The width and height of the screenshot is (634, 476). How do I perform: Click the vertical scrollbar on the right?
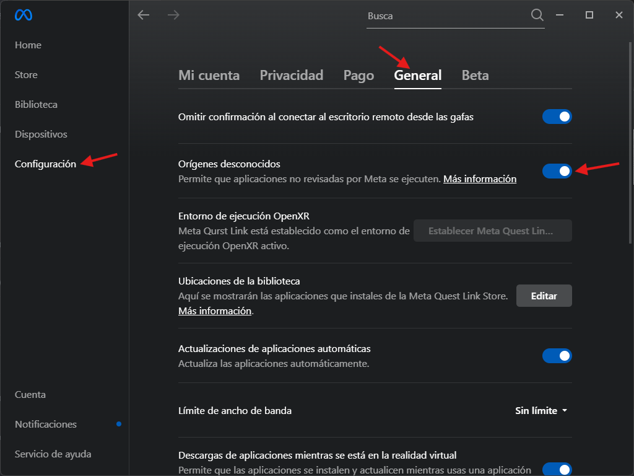pos(631,143)
